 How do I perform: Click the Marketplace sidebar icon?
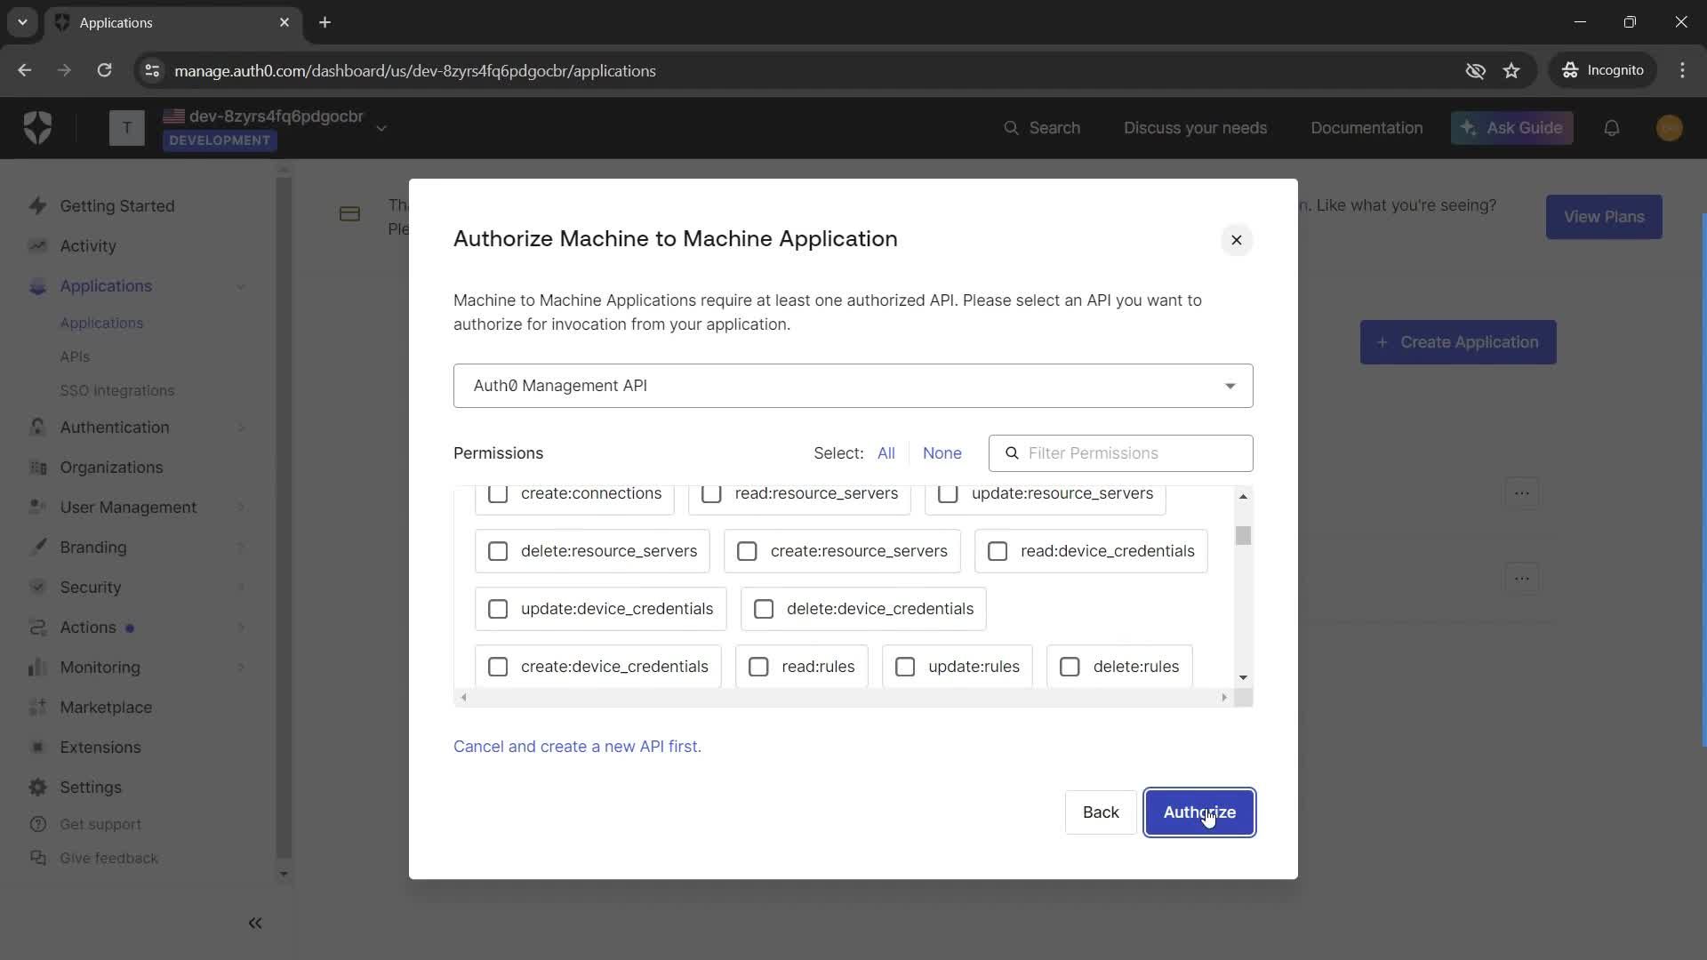coord(37,708)
